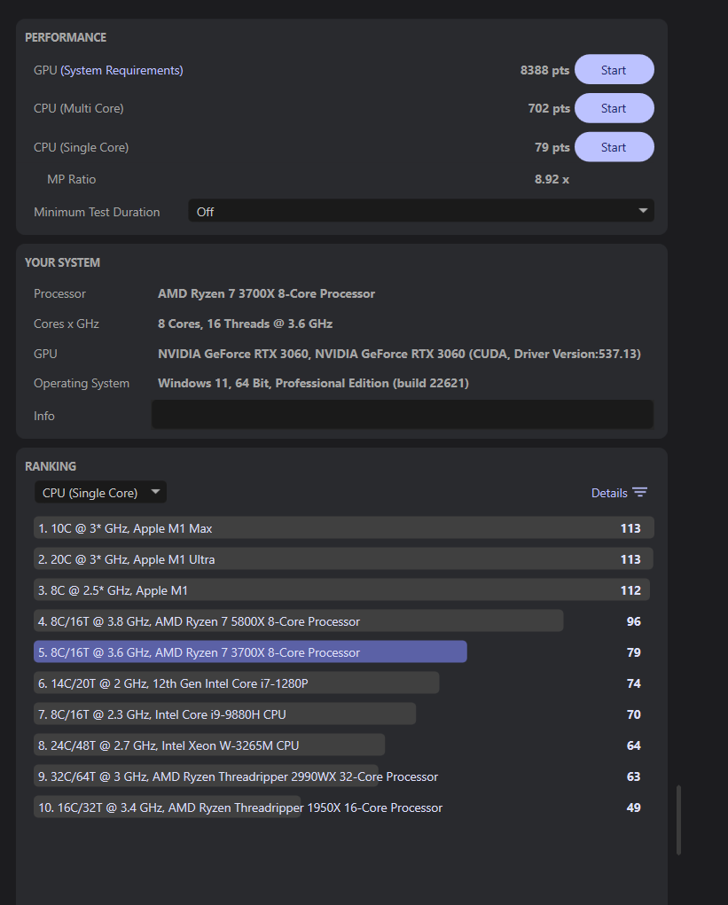Run the CPU Multi Core test
The image size is (728, 905).
614,107
